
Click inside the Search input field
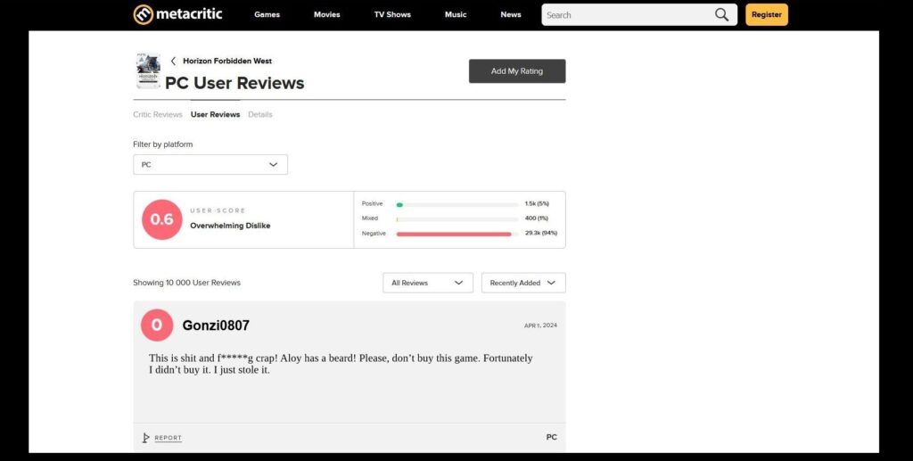(624, 15)
